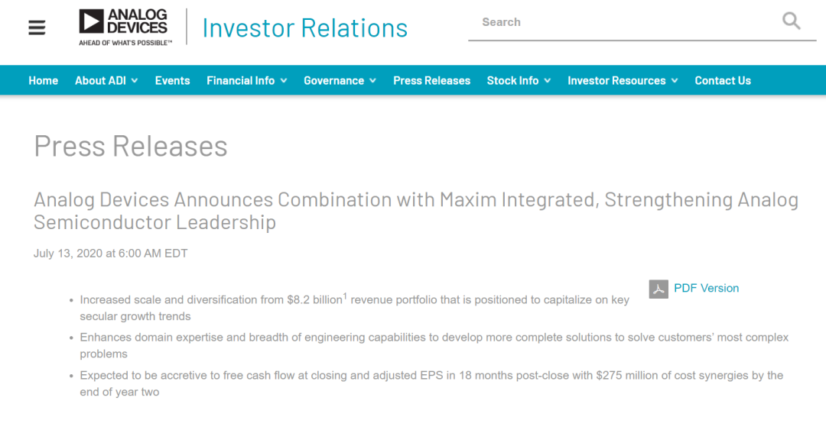Image resolution: width=826 pixels, height=430 pixels.
Task: Expand the Governance dropdown arrow
Action: [x=373, y=81]
